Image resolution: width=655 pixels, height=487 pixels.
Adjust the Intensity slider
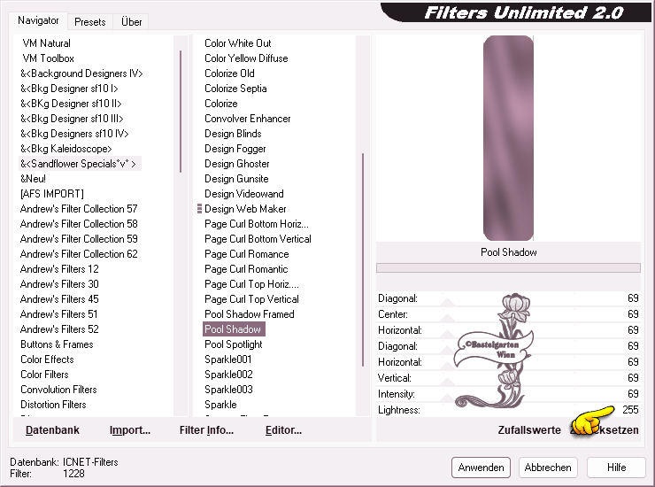(508, 394)
